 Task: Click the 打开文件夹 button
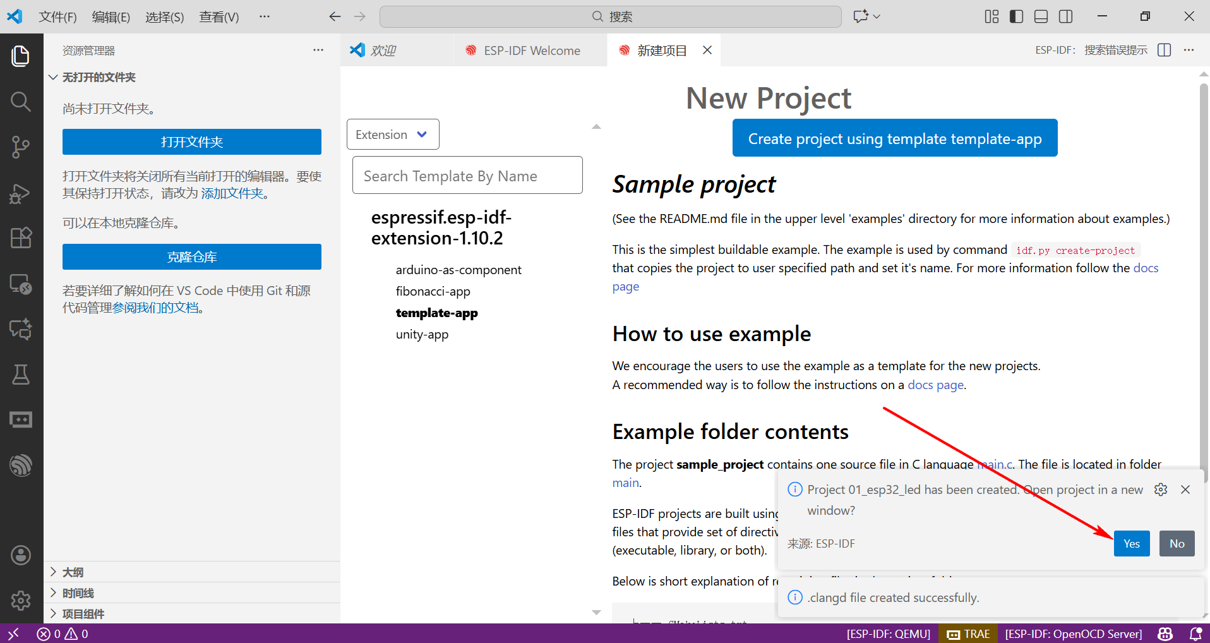pyautogui.click(x=192, y=142)
